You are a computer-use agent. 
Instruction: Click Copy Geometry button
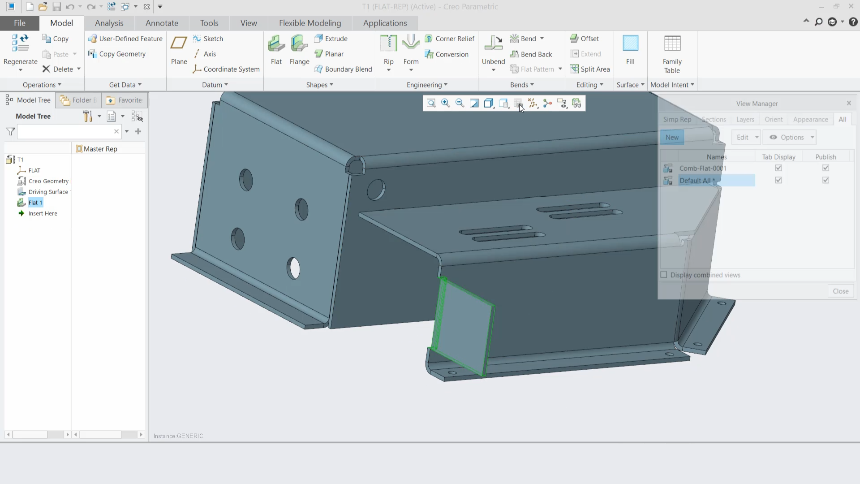coord(117,54)
